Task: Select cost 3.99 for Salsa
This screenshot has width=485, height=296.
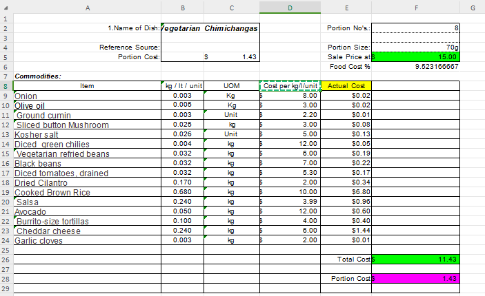Action: point(290,202)
